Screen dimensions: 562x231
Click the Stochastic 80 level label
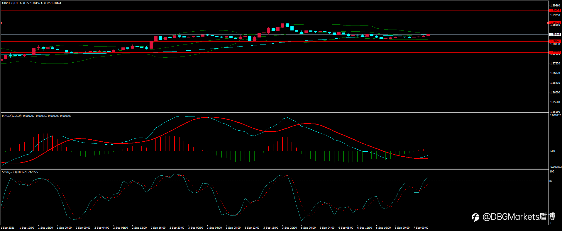tap(551, 181)
